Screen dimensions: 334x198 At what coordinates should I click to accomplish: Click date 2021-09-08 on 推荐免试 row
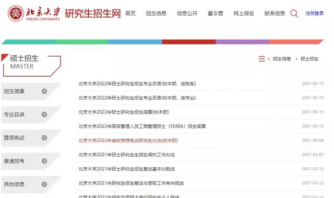coord(313,141)
